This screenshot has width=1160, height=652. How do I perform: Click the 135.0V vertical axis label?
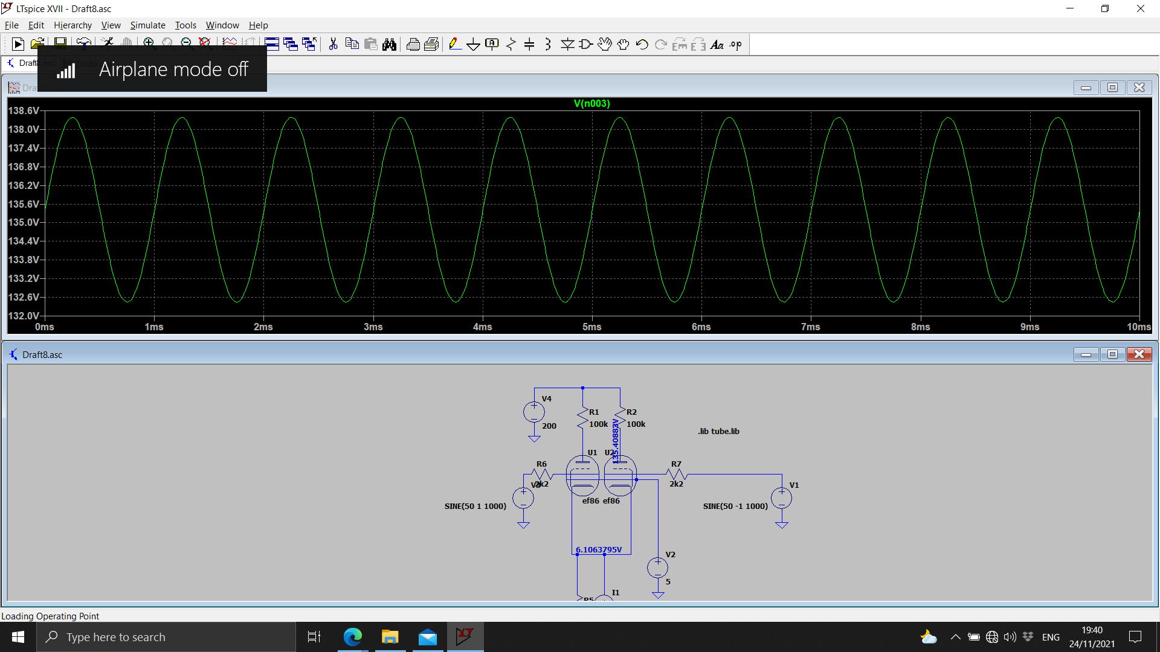pyautogui.click(x=24, y=222)
